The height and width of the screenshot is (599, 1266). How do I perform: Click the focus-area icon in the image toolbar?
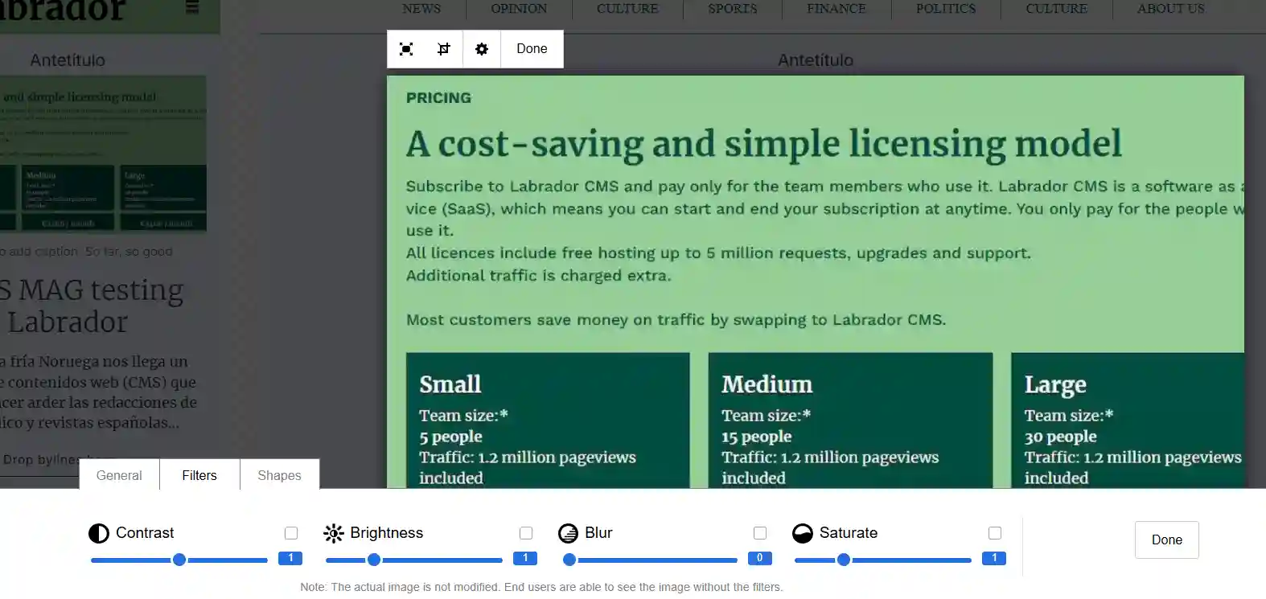pos(406,49)
